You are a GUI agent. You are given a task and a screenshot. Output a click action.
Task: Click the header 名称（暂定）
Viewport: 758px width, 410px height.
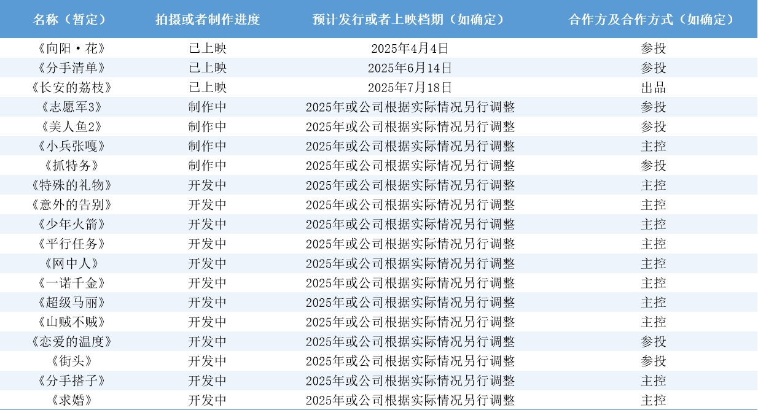point(71,19)
